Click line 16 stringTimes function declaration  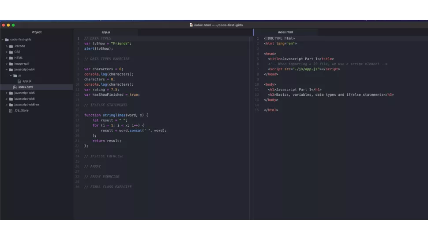pyautogui.click(x=116, y=115)
